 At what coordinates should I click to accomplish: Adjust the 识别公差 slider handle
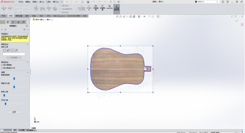coord(5,104)
